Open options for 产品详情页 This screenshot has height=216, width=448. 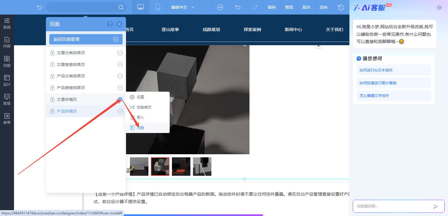[120, 111]
